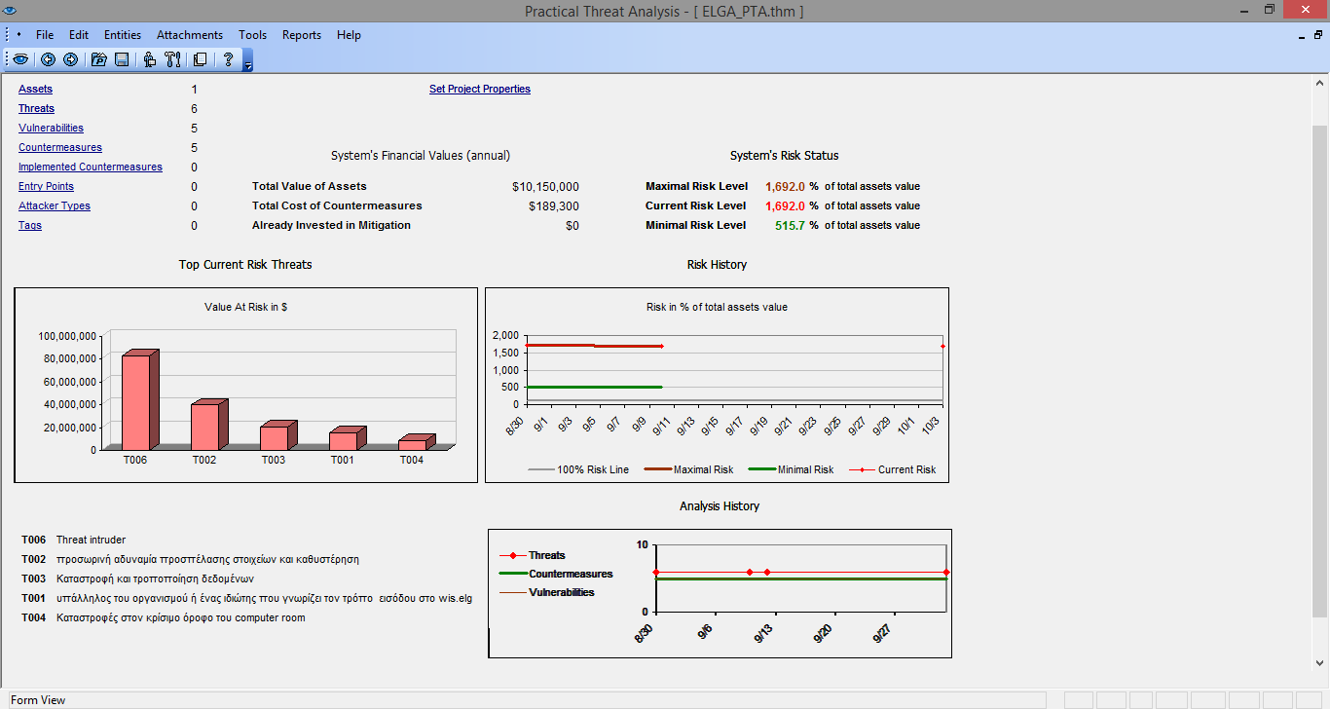Open the Attachments menu
Viewport: 1330px width, 709px height.
coord(190,35)
